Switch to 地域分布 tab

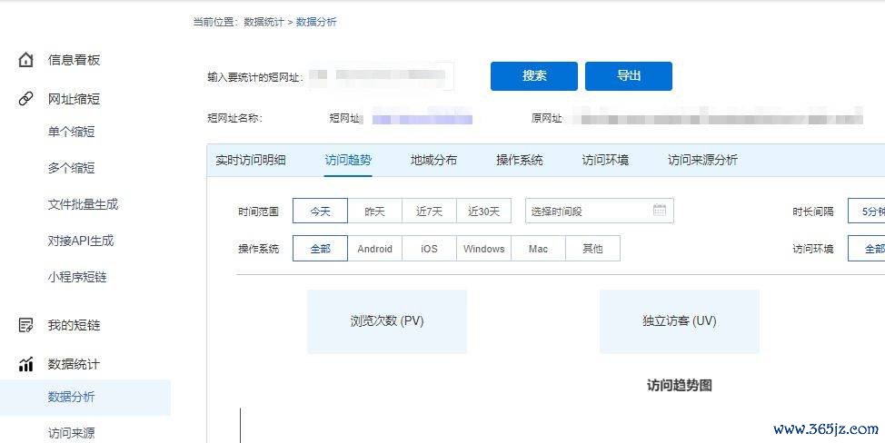[433, 160]
